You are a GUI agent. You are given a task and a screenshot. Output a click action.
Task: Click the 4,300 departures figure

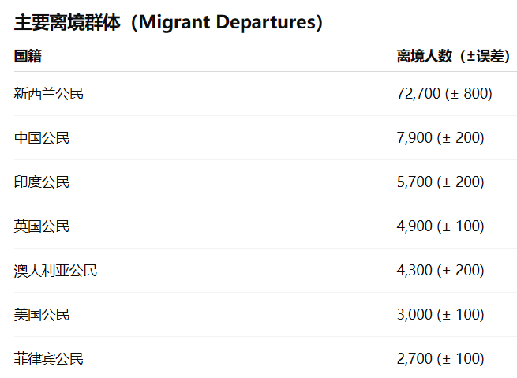[x=414, y=271]
